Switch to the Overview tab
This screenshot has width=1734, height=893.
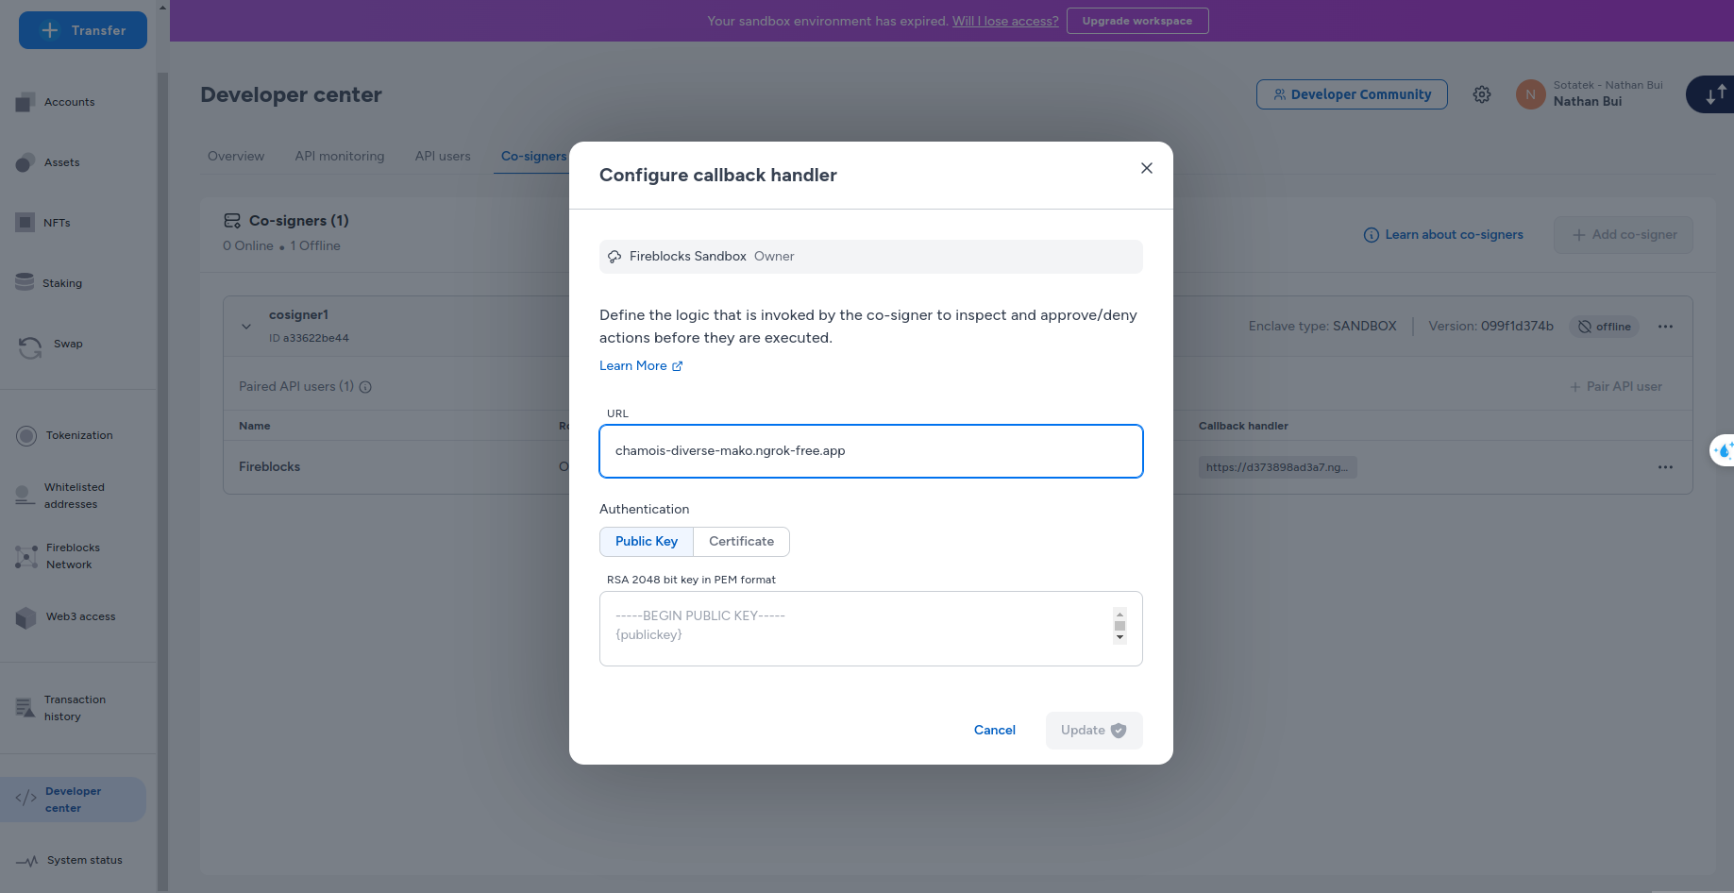click(x=236, y=156)
